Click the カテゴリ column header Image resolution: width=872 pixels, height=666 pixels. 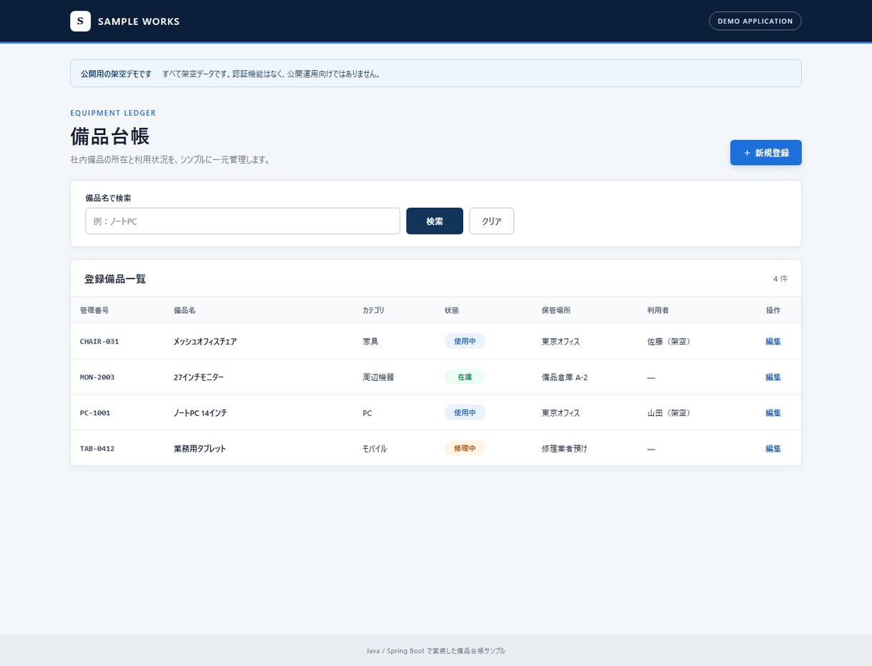373,310
